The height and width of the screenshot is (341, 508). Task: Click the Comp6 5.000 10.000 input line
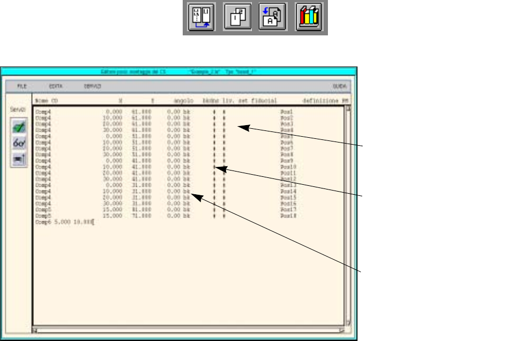tap(64, 222)
